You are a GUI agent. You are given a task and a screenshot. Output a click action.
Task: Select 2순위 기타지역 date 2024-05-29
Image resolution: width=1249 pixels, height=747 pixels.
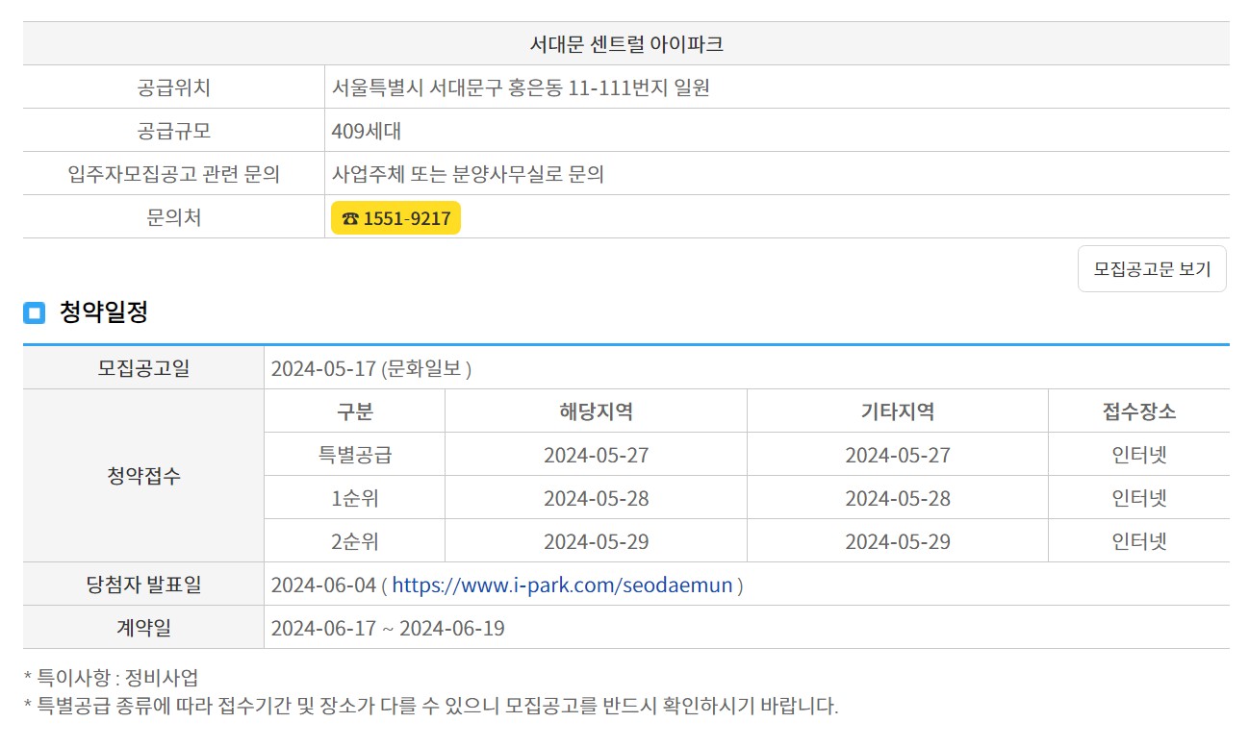tap(898, 541)
